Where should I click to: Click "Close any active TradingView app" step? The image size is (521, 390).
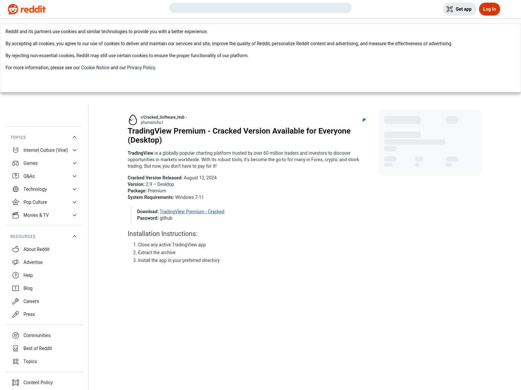(x=172, y=245)
